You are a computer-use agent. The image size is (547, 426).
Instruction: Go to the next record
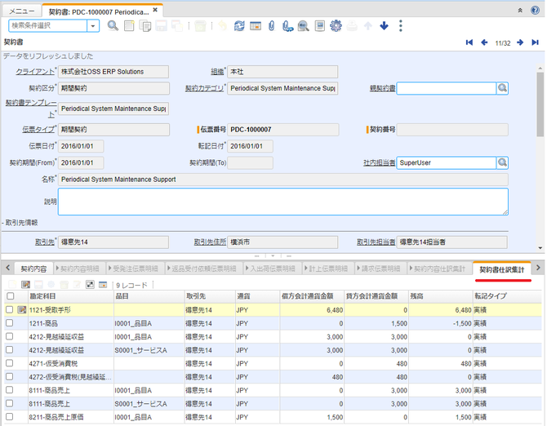point(520,42)
